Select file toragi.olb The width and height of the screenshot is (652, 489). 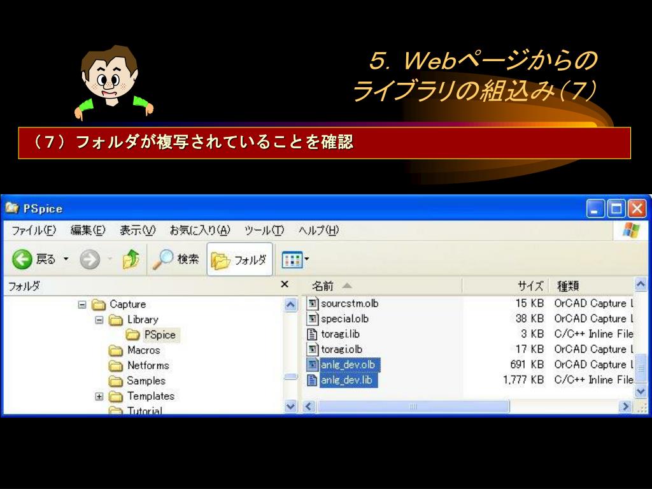coord(341,350)
